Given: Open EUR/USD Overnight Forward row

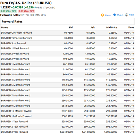Looking at the screenshot, I should [67, 33].
